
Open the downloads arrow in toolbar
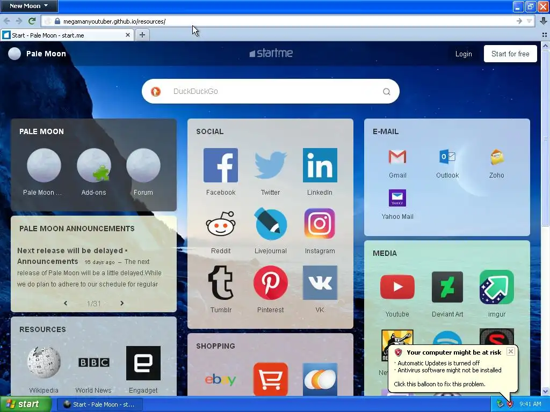click(x=544, y=21)
